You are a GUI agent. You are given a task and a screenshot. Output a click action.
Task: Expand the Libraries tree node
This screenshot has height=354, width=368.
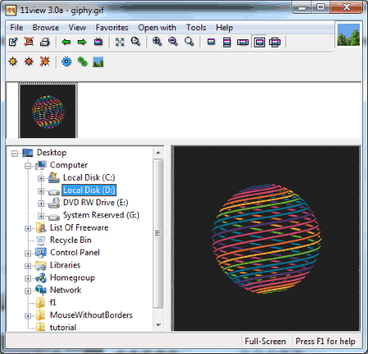click(28, 266)
